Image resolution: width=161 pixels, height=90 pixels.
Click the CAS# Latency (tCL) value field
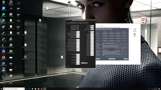pos(78,32)
